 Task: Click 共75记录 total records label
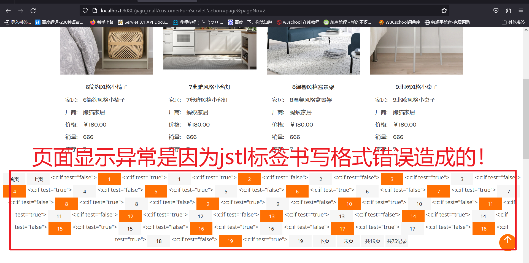click(x=397, y=241)
